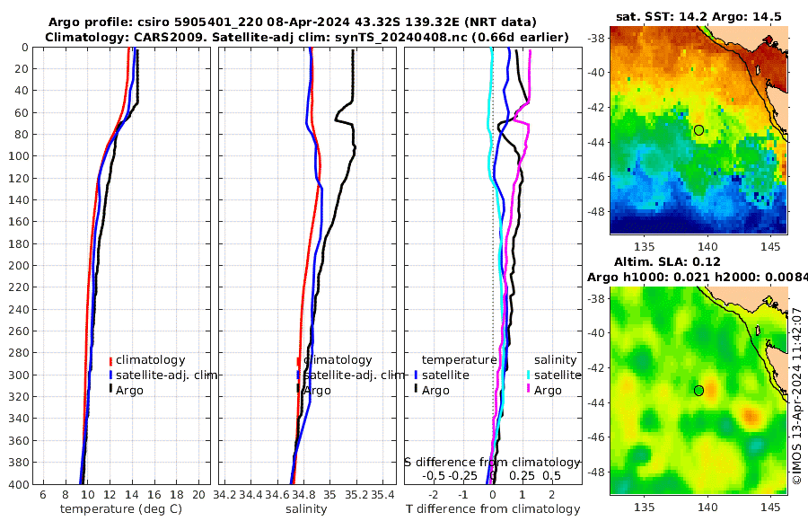
Task: Click the Argo h1000 h2000 values text
Action: point(698,277)
